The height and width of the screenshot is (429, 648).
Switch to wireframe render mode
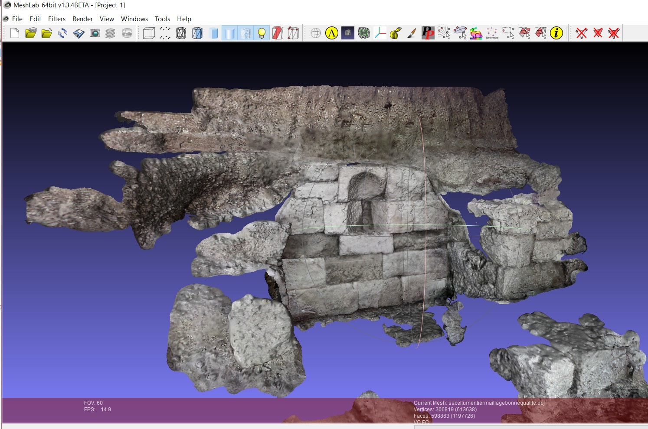(x=181, y=33)
